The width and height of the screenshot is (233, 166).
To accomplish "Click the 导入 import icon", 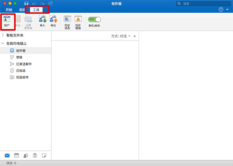I will tap(43, 21).
